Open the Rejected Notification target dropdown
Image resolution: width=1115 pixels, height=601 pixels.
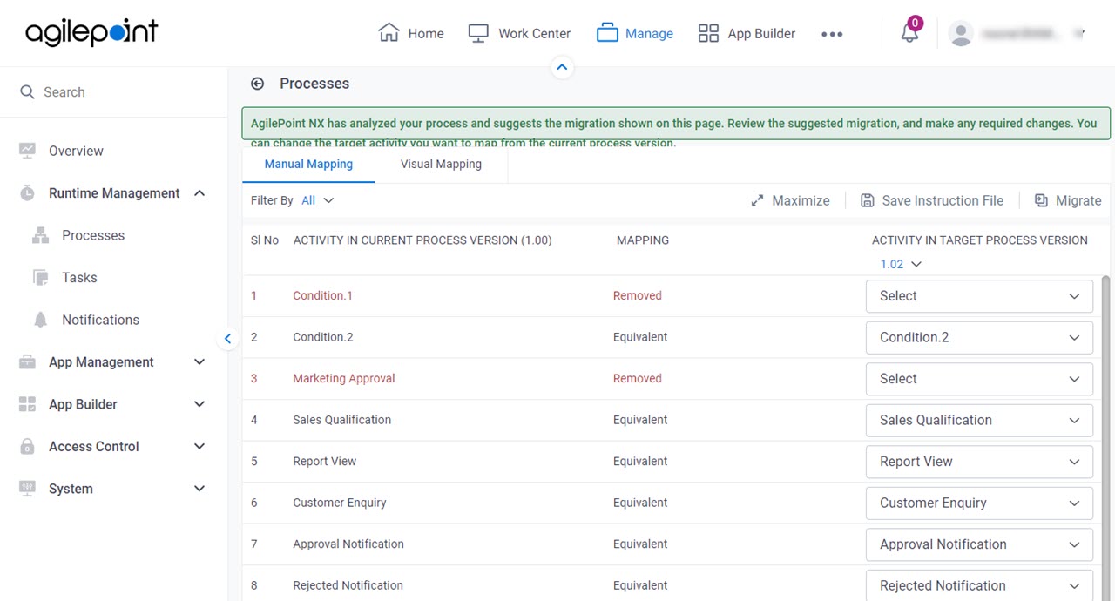pyautogui.click(x=979, y=585)
